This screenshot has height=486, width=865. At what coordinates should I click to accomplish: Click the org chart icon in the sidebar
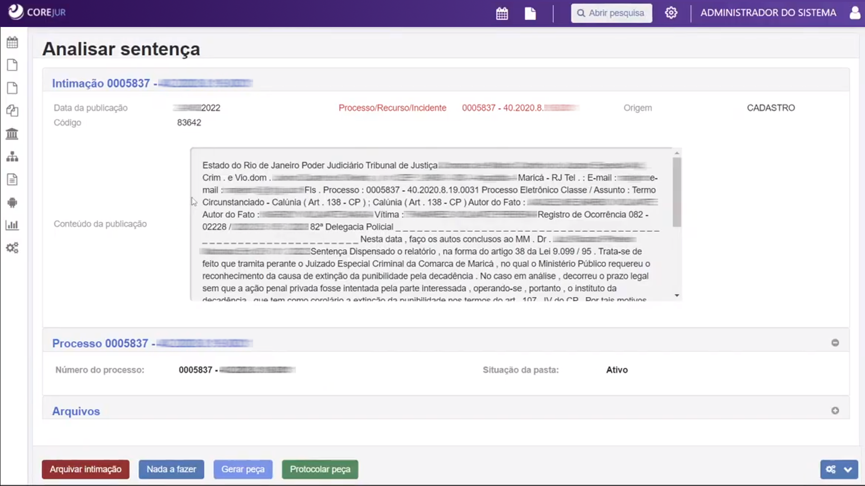pyautogui.click(x=12, y=157)
